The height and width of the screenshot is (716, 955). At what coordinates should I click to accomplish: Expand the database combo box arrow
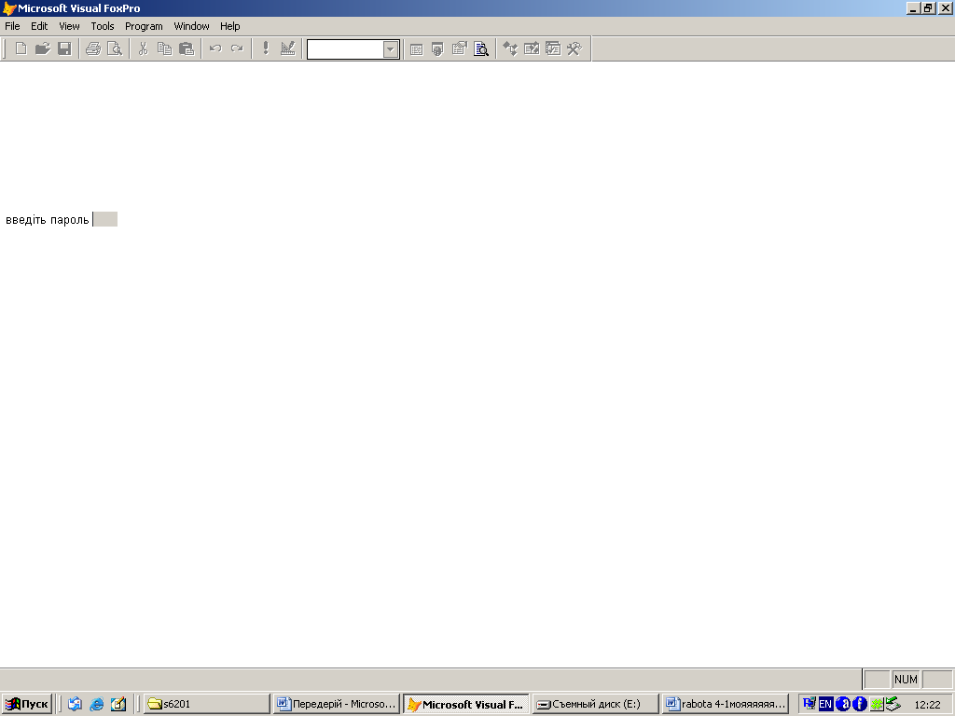391,49
